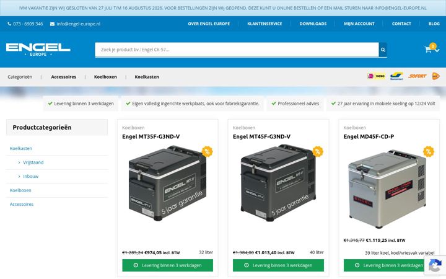Click the phone number 073 - 6909 346

click(28, 24)
